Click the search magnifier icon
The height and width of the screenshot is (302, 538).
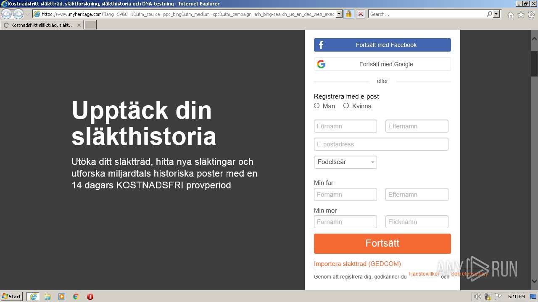[489, 14]
